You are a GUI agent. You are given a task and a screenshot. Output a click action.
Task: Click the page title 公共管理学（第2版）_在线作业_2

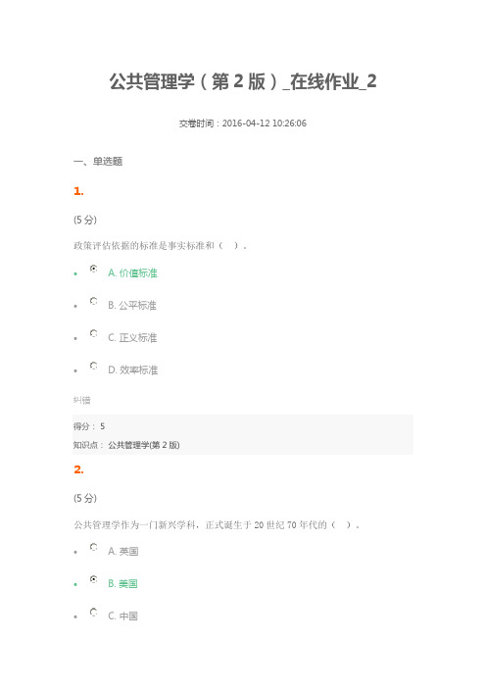tap(243, 81)
